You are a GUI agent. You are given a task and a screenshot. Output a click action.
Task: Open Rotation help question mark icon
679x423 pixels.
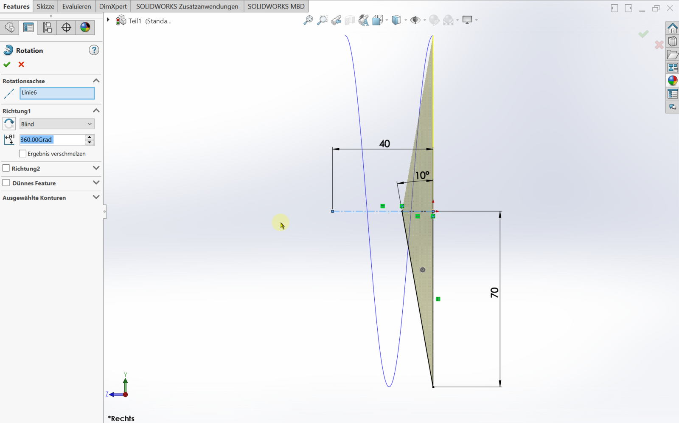point(94,50)
